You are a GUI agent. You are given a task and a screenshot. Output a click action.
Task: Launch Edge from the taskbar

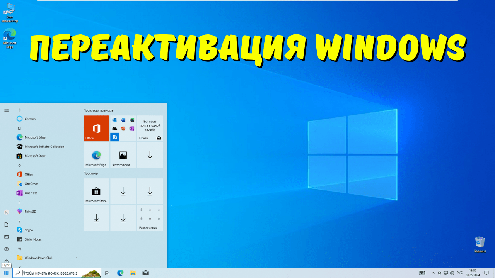pos(120,273)
